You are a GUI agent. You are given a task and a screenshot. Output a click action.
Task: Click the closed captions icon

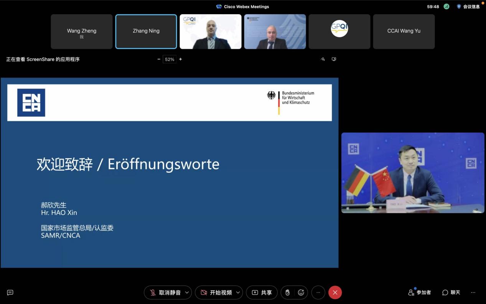10,292
